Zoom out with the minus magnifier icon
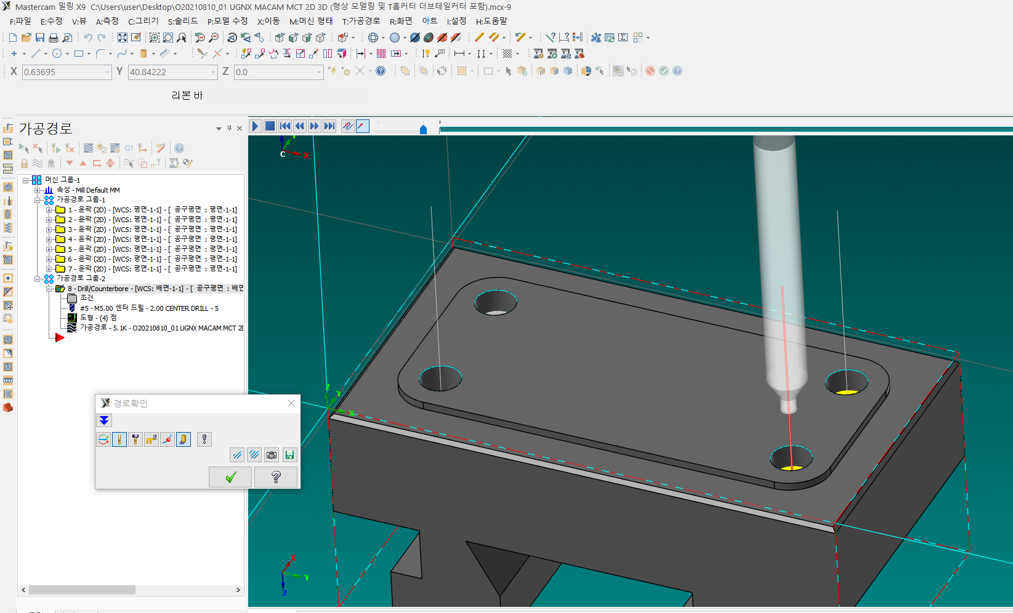Screen dimensions: 1013x613 click(x=214, y=38)
